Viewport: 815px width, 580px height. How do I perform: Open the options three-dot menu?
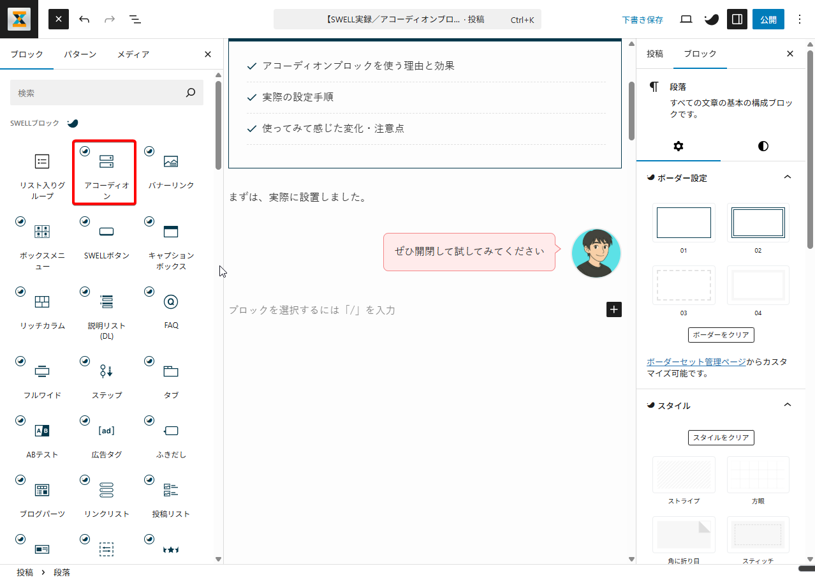pos(800,19)
